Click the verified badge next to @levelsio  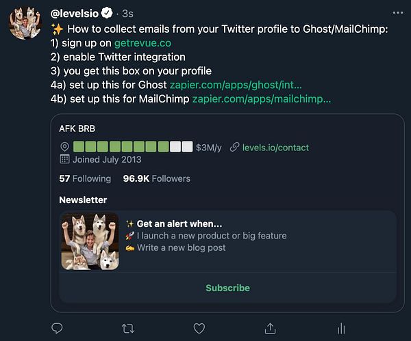click(108, 12)
